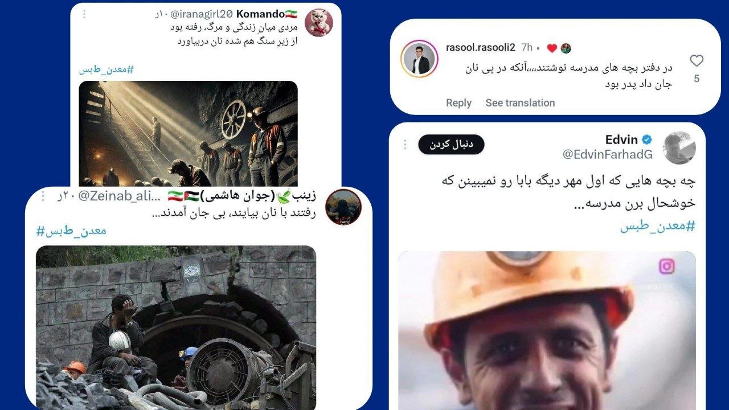The image size is (729, 410).
Task: Open three-dot menu on Komando's tweet
Action: pyautogui.click(x=84, y=14)
